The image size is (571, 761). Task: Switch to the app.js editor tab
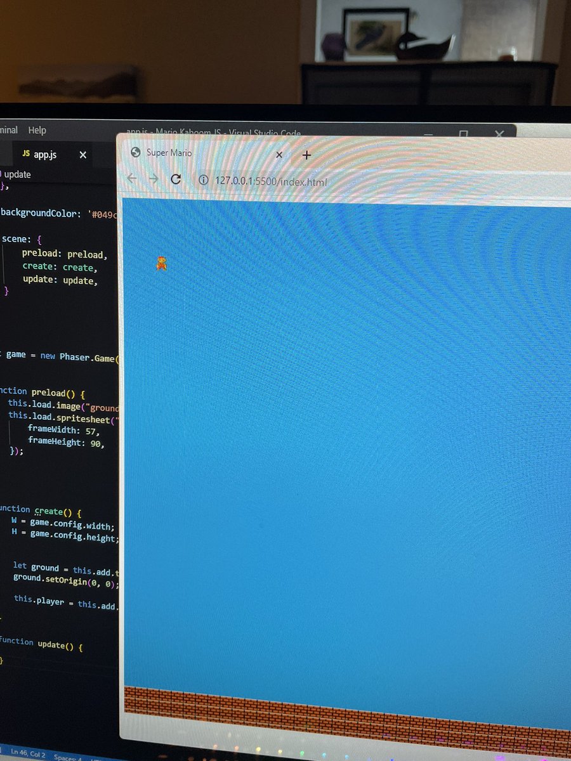tap(54, 154)
